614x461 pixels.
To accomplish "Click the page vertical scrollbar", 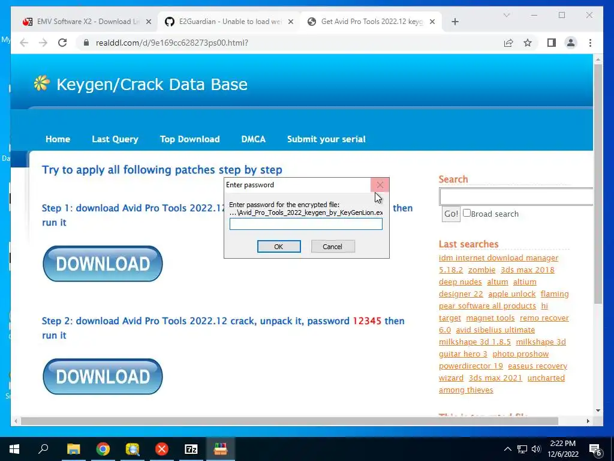I will [598, 184].
